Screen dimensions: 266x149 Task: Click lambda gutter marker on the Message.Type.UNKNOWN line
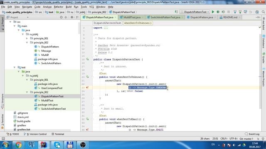point(87,87)
